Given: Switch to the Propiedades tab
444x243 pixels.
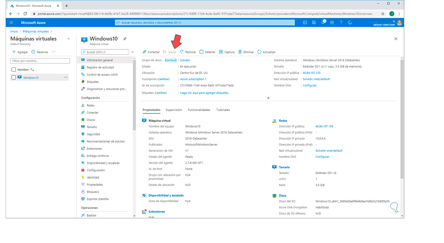Looking at the screenshot, I should (x=152, y=110).
